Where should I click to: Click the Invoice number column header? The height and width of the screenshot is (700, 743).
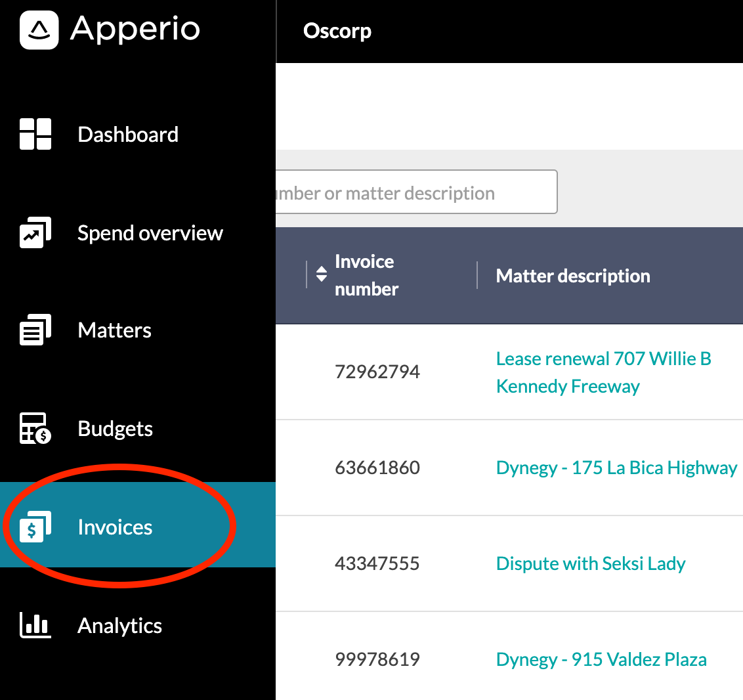366,275
